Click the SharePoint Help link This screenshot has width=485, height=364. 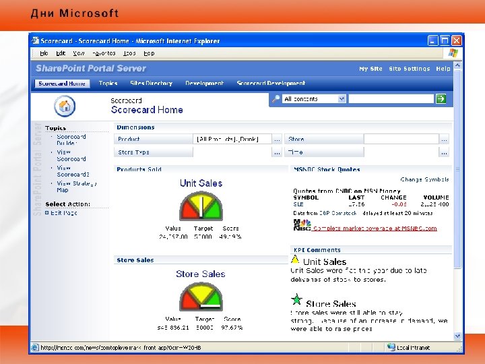point(443,69)
